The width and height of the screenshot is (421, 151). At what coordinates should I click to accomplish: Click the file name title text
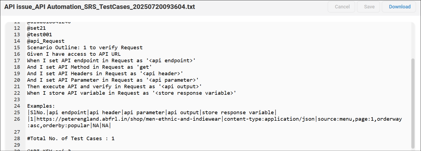(100, 7)
